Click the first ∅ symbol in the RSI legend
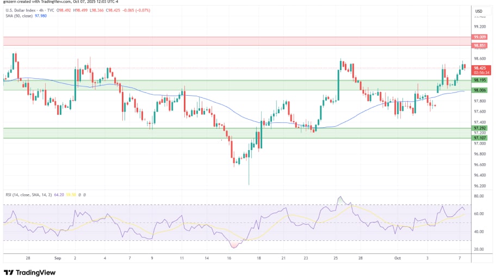 [x=79, y=194]
